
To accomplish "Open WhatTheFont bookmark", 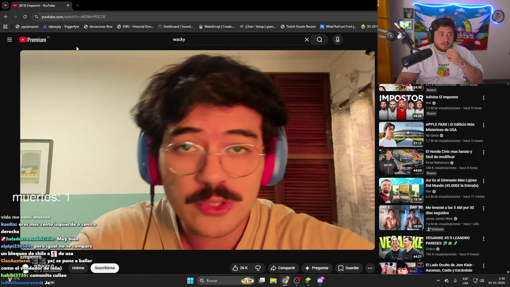I will coord(338,27).
